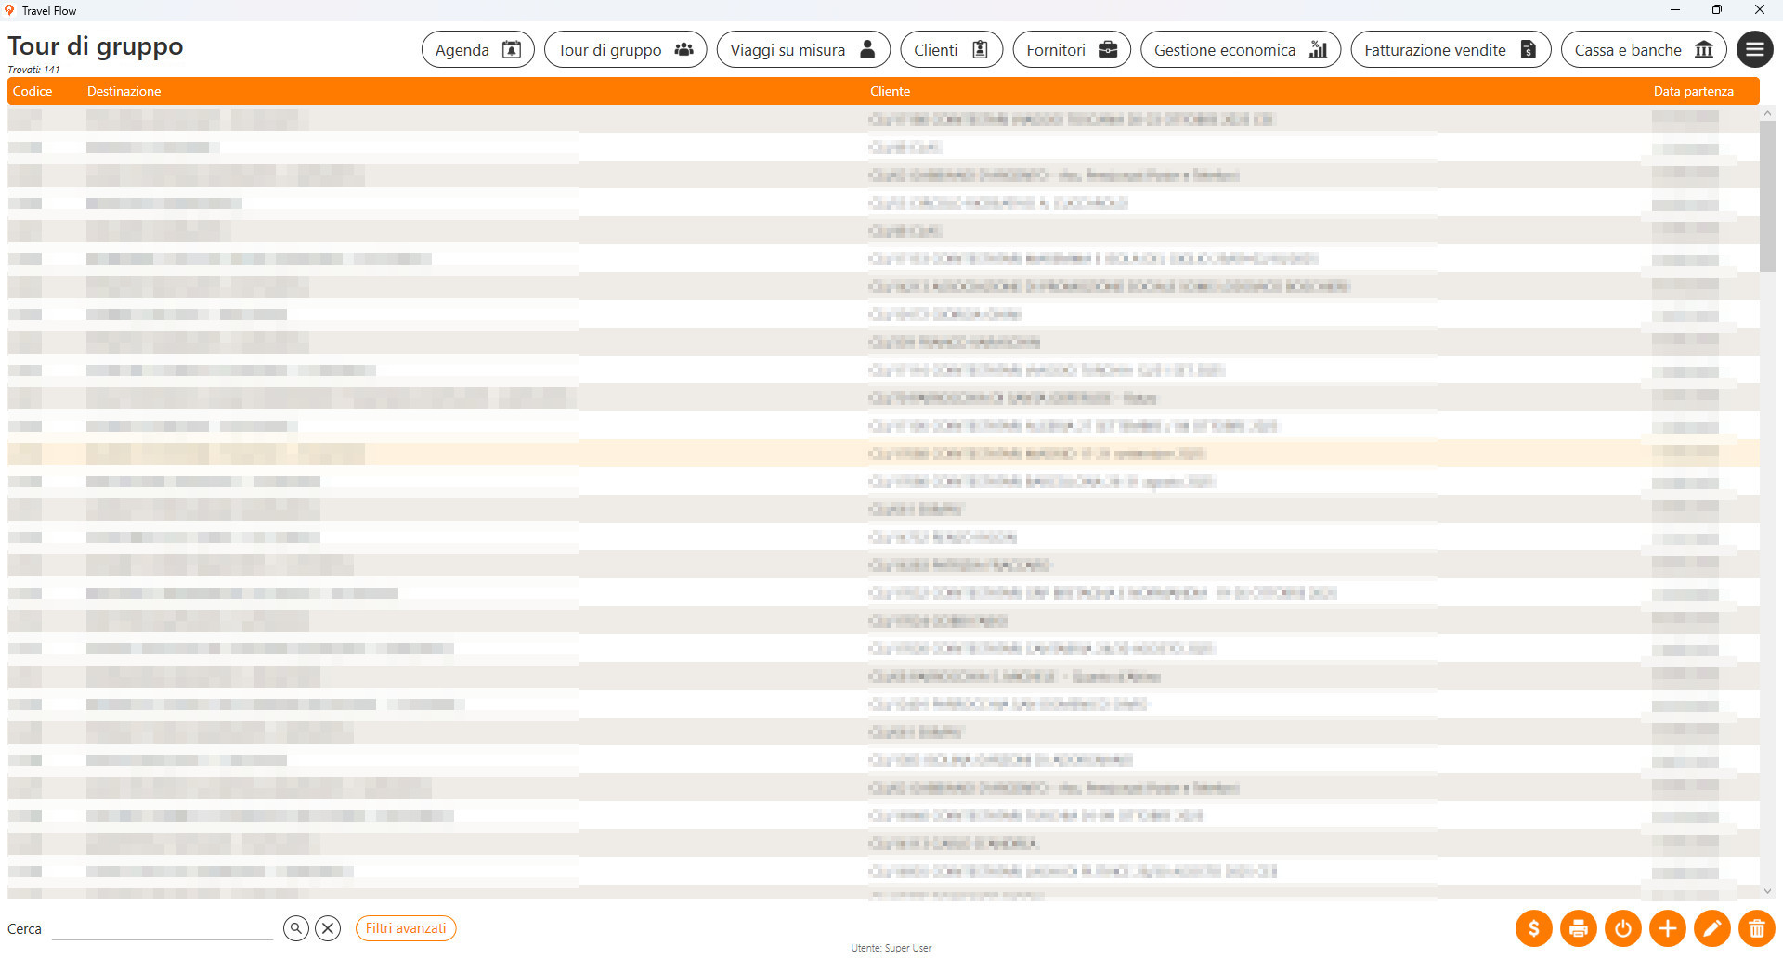Open Gestione economica section

(1240, 49)
